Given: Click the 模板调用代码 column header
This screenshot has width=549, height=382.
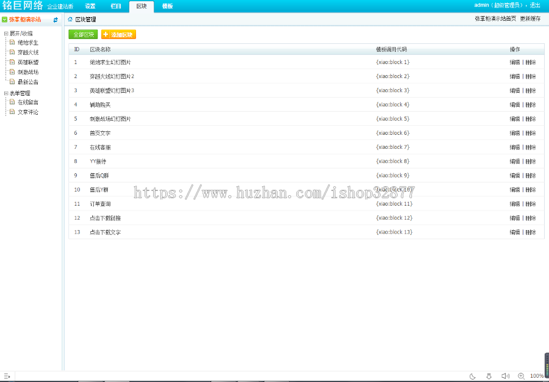Looking at the screenshot, I should click(391, 49).
